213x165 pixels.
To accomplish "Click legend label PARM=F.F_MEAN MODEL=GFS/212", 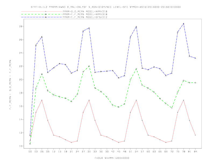I will [x=85, y=17].
